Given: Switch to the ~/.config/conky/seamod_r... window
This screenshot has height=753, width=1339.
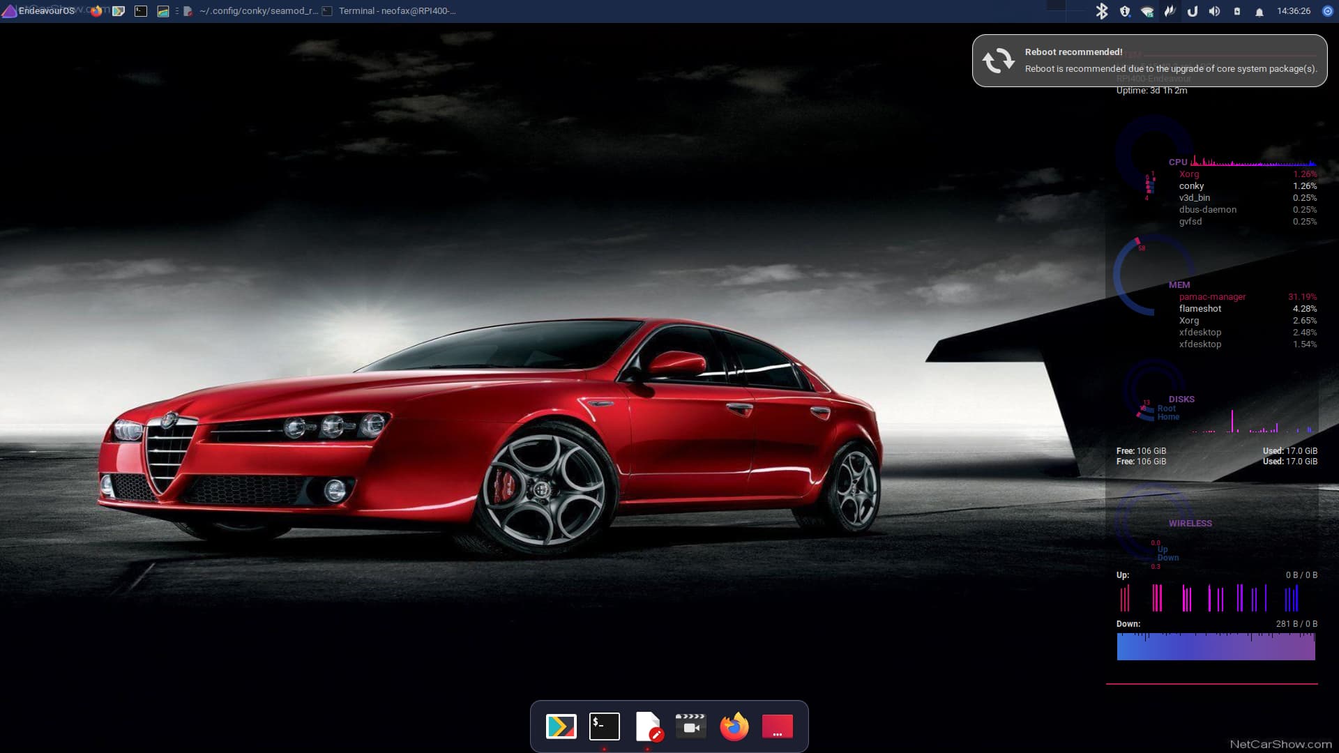Looking at the screenshot, I should [x=250, y=11].
